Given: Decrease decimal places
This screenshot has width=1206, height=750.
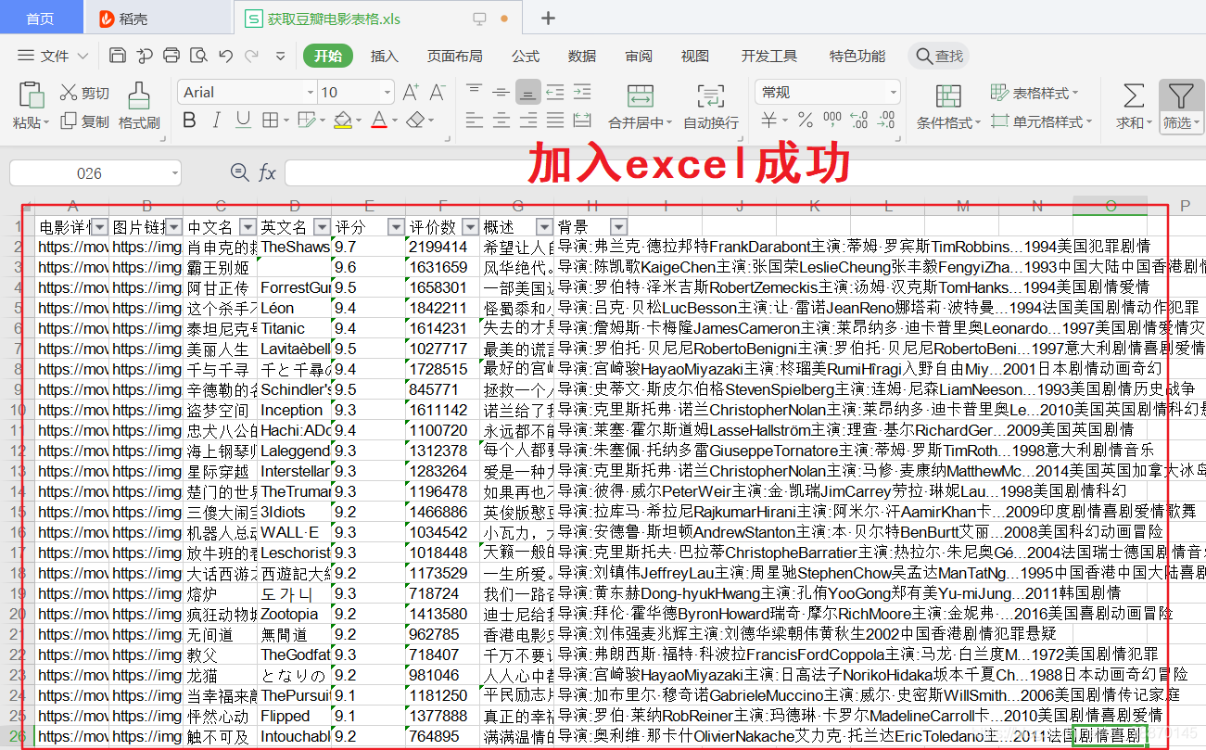Looking at the screenshot, I should click(887, 121).
